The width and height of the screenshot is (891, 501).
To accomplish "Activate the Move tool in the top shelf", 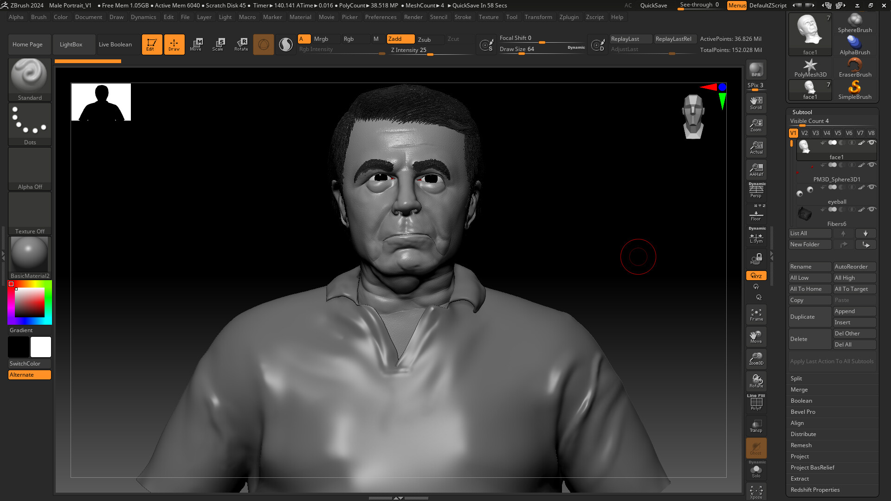I will (x=196, y=44).
